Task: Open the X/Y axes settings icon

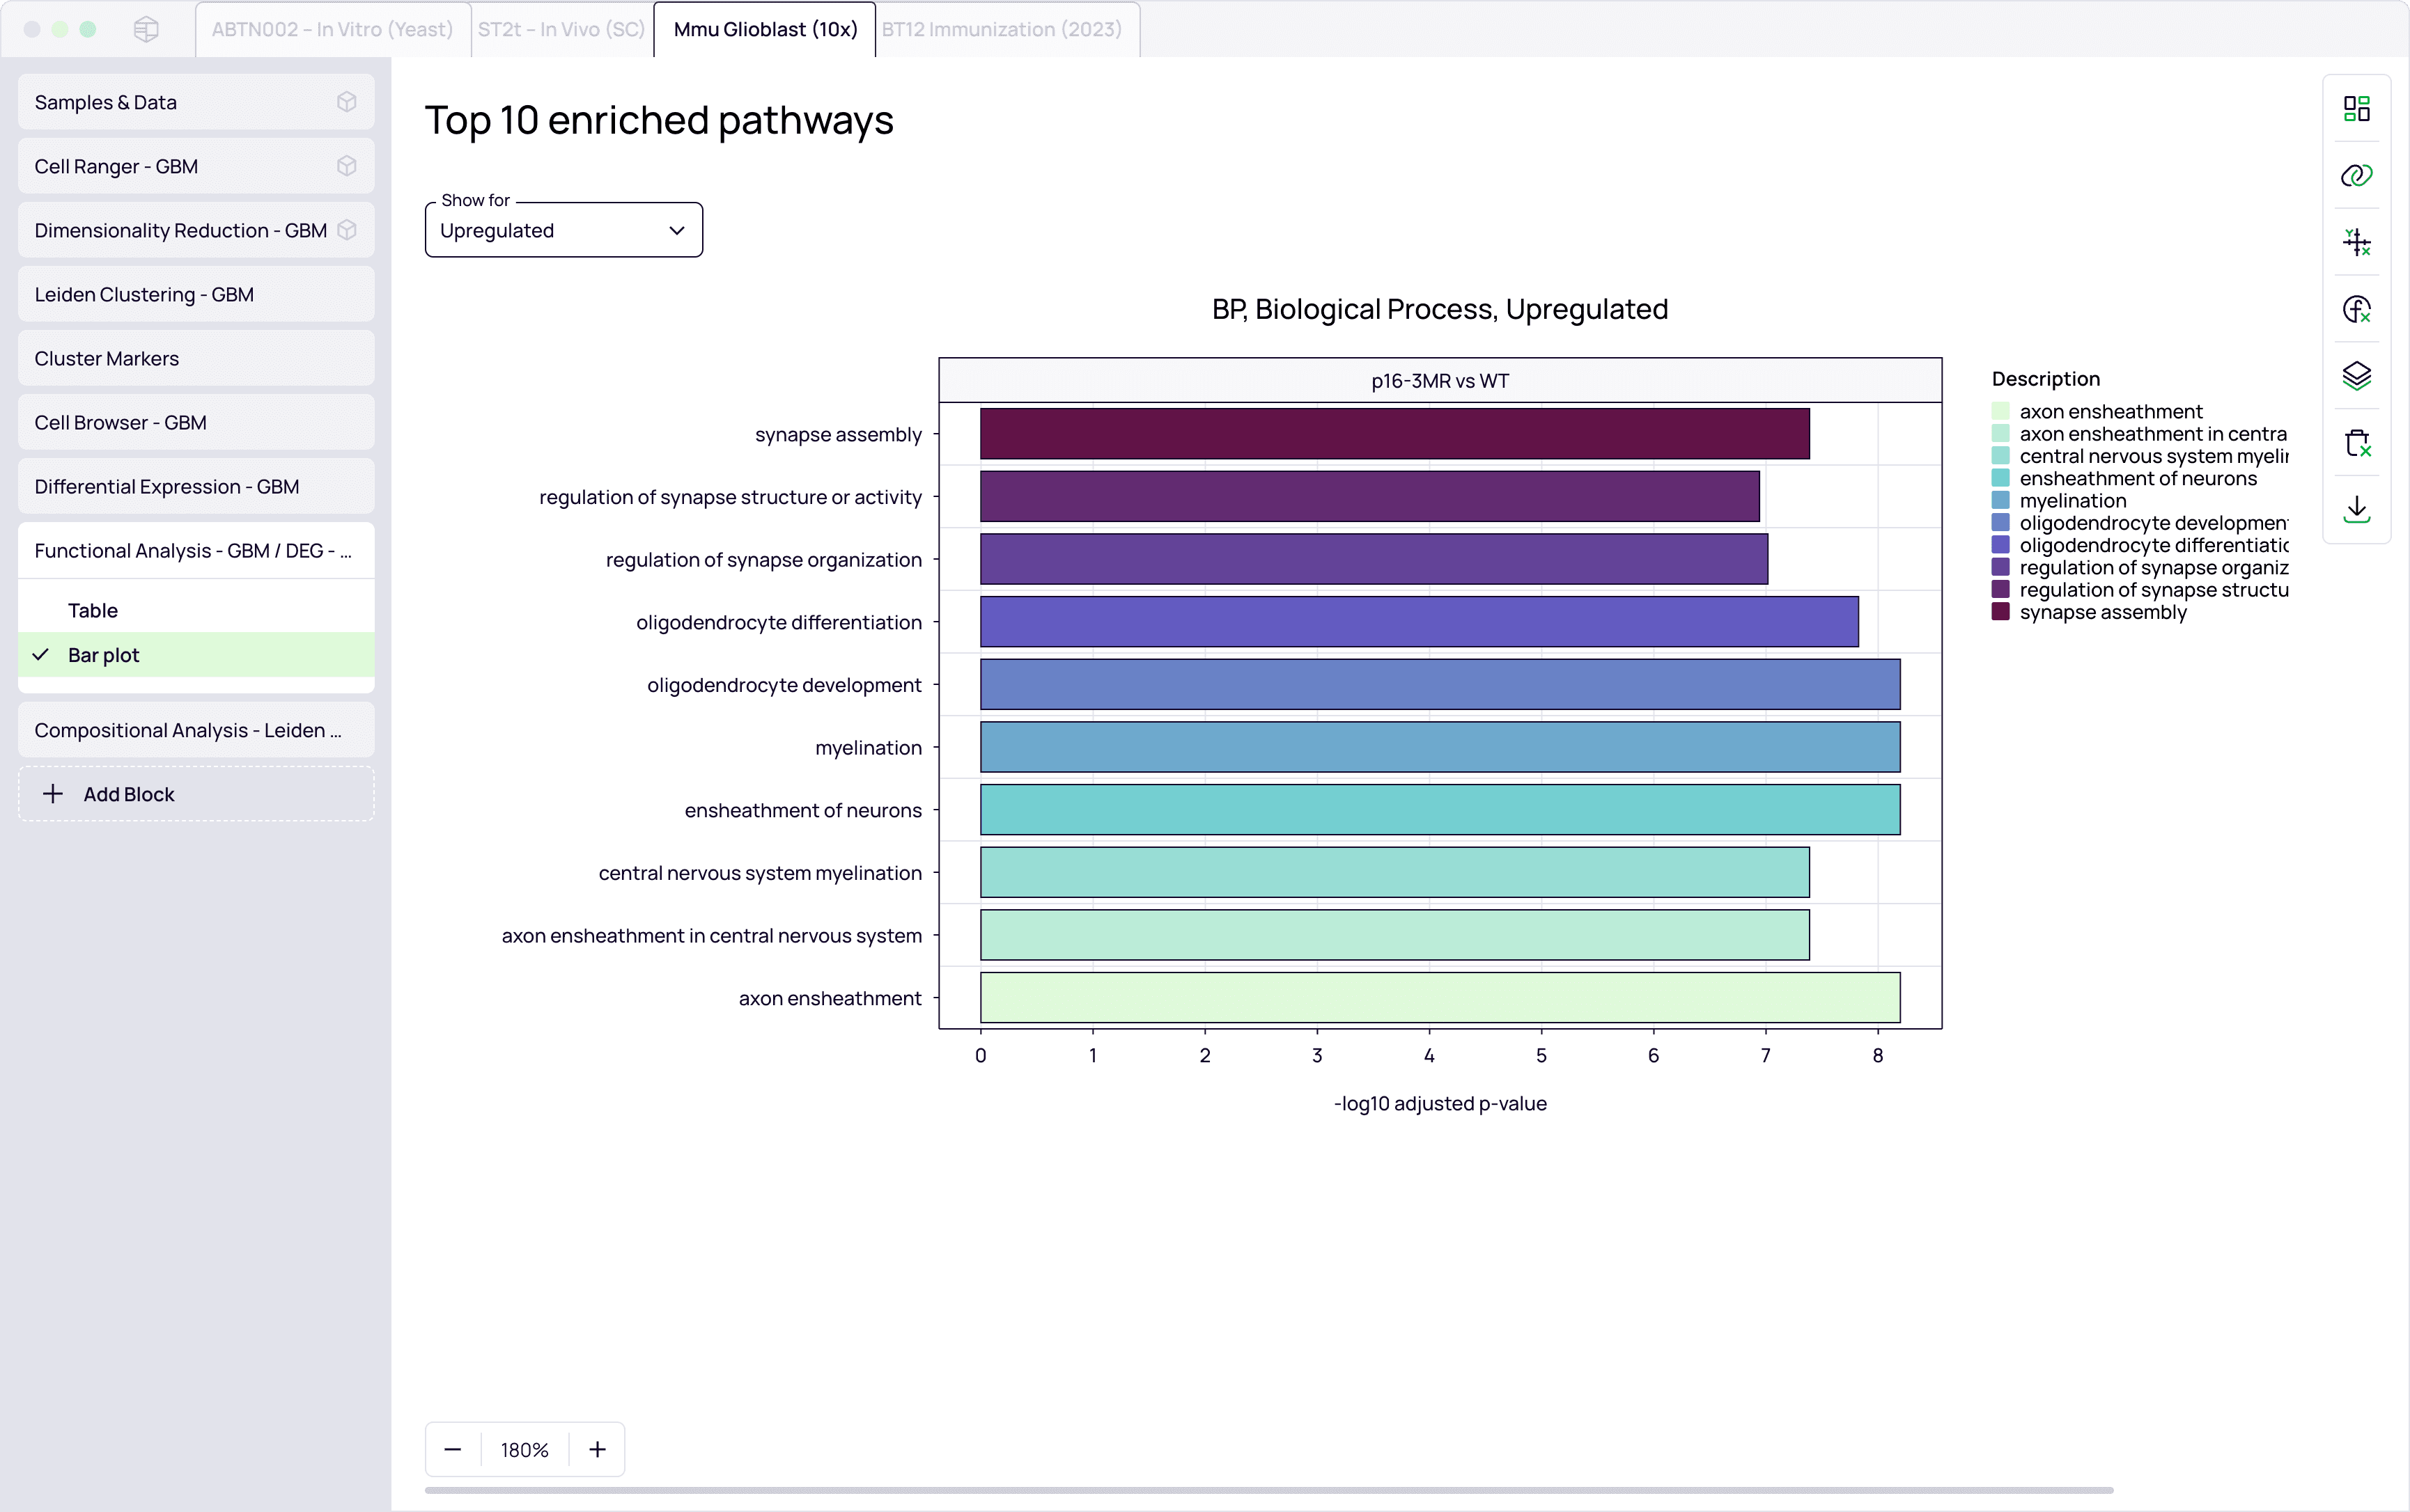Action: coord(2356,242)
